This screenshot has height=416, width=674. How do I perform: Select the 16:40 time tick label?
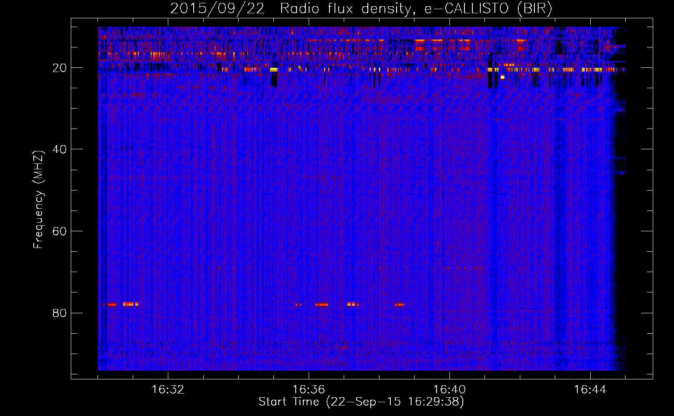(x=449, y=390)
